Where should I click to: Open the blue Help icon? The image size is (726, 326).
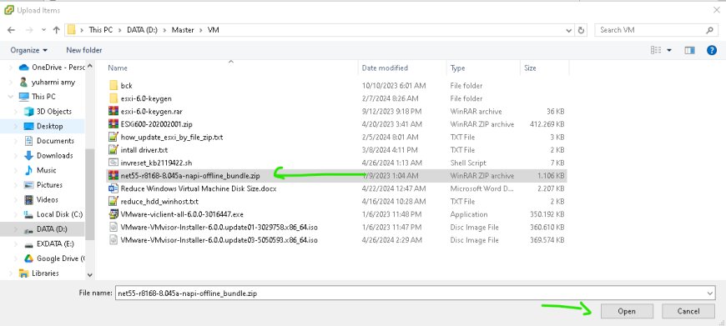click(712, 50)
